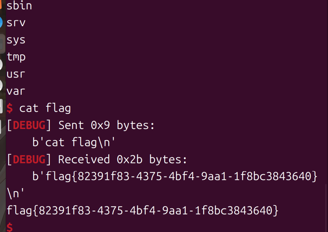The height and width of the screenshot is (232, 328).
Task: Click the "Received 0x2b bytes:" text
Action: point(122,159)
